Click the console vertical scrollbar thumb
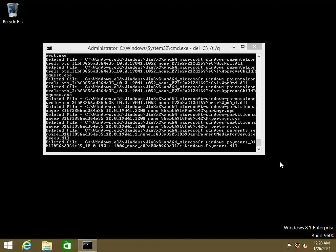The height and width of the screenshot is (252, 336). (259, 142)
